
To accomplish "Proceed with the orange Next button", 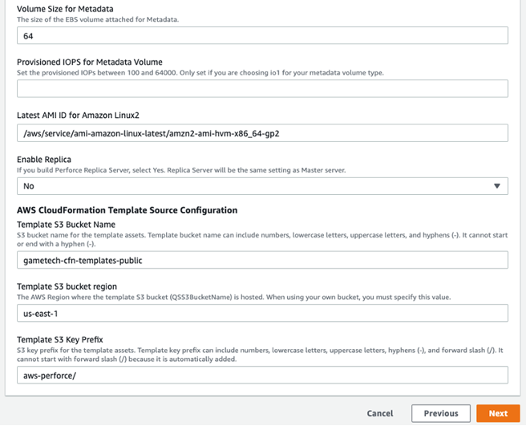I will [x=498, y=413].
